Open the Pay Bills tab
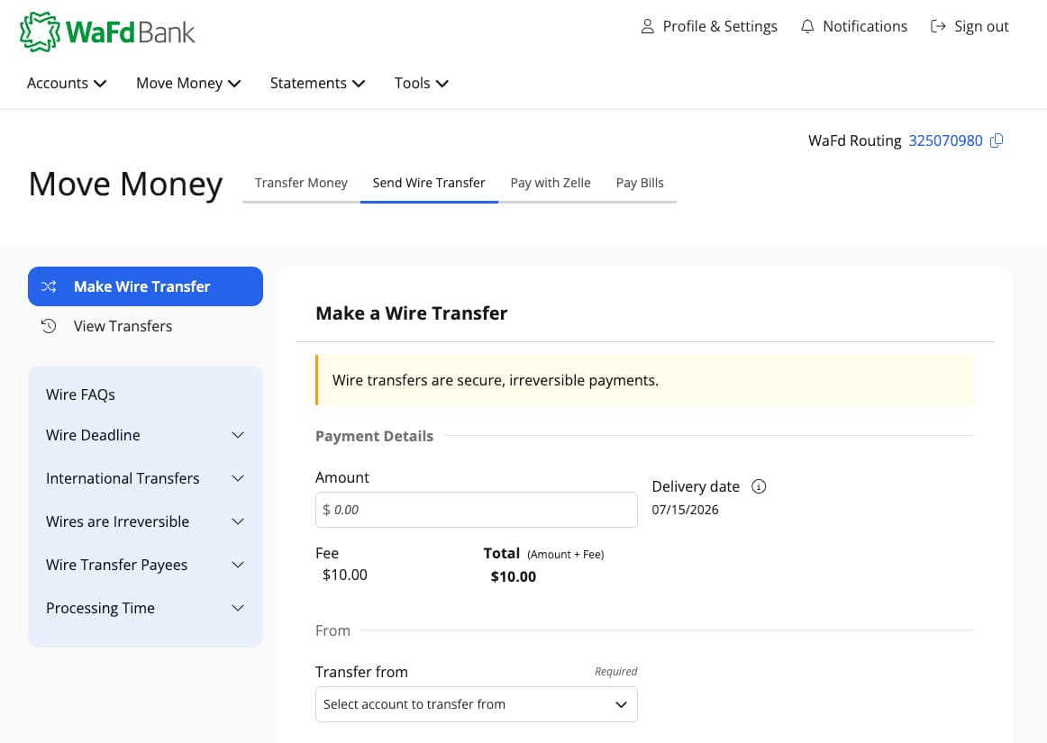 pos(640,183)
